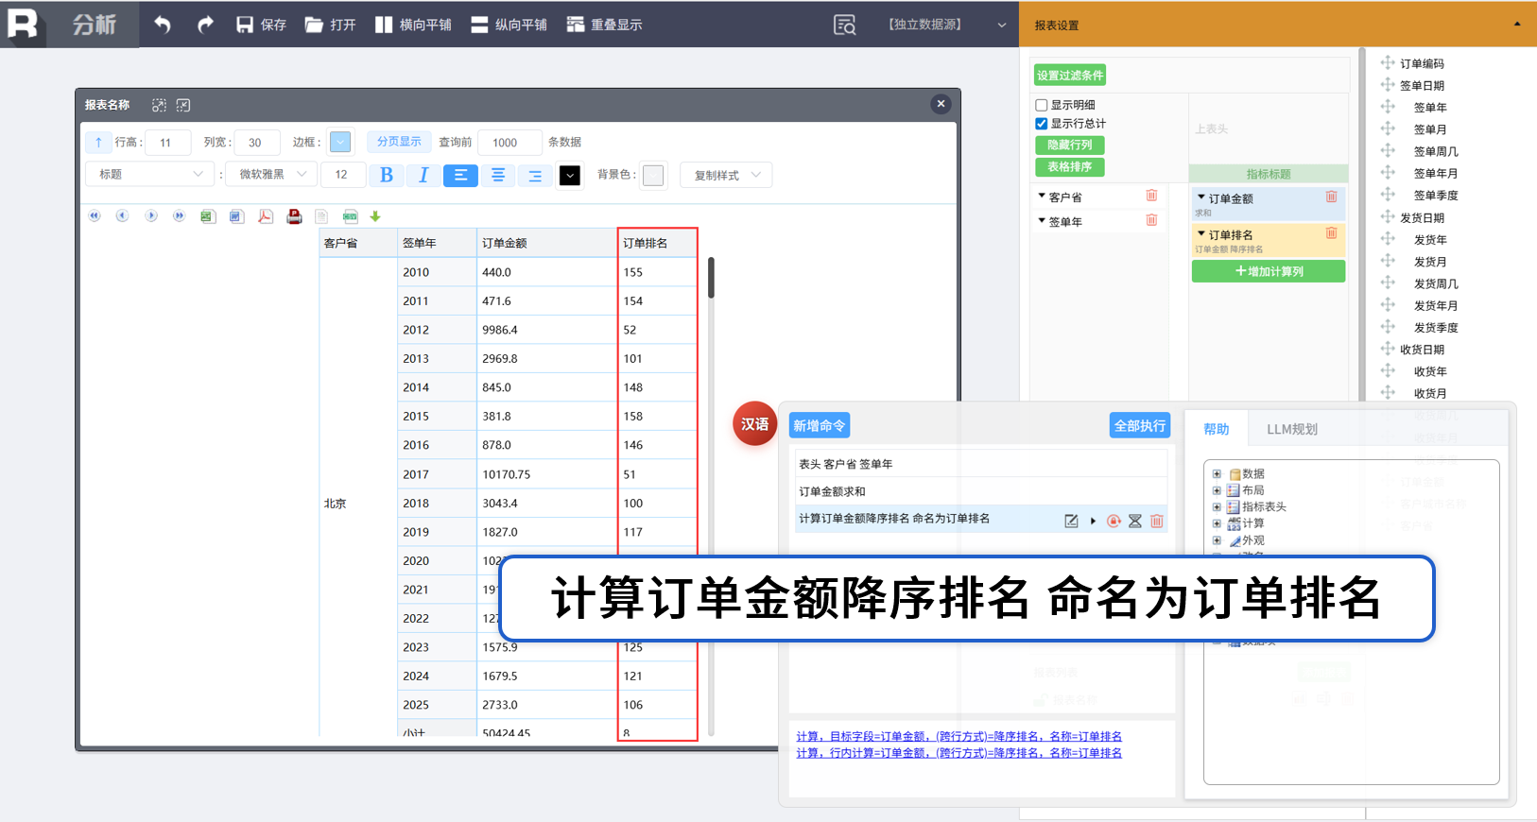Expand the 布局 tree node

coord(1217,490)
